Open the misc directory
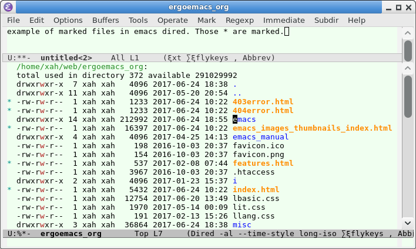Image resolution: width=416 pixels, height=249 pixels. (241, 224)
